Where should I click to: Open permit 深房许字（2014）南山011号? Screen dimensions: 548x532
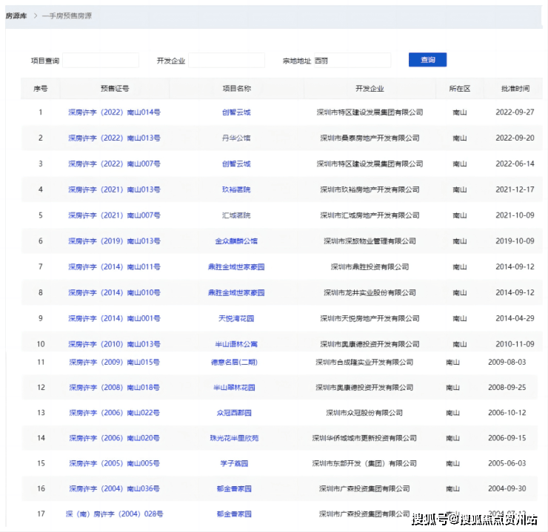pos(114,267)
